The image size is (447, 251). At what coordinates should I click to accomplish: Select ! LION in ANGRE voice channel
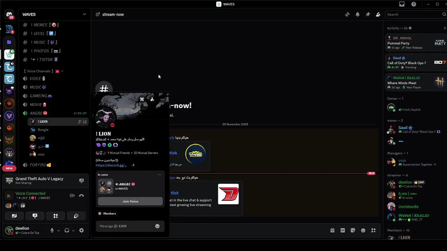(58, 122)
